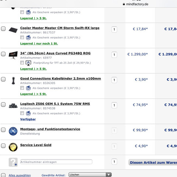Viewport: 177px width, 177px height.
Task: Open 34" Asus Curved PG348Q ROG product link
Action: [55, 53]
